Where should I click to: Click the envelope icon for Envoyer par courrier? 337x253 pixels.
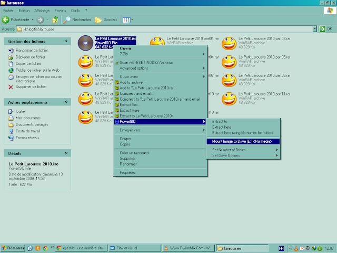(x=11, y=77)
